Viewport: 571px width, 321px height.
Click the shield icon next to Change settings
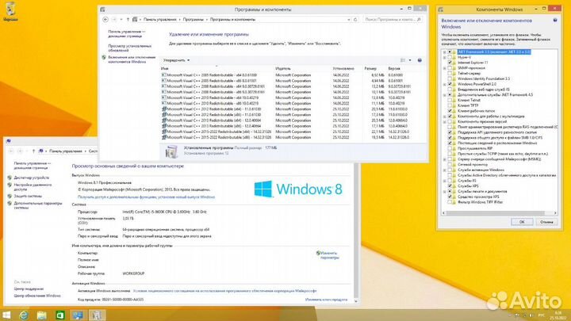click(318, 253)
